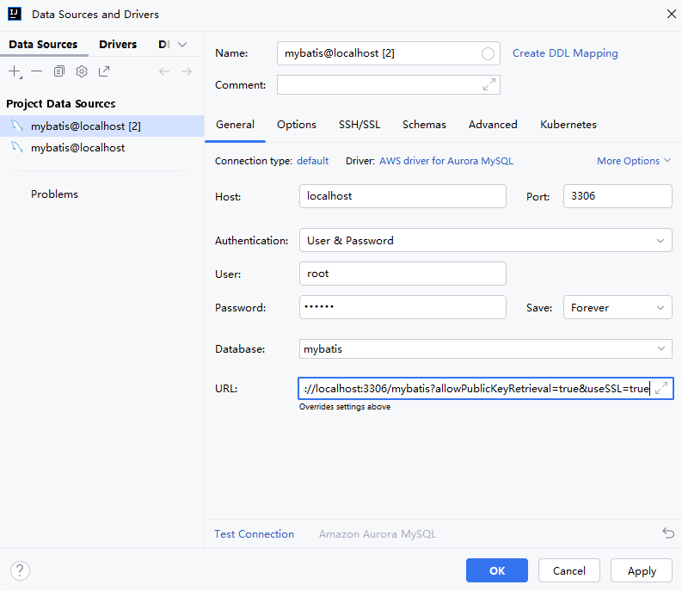Viewport: 682px width, 591px height.
Task: Expand the Database mybatis dropdown
Action: [x=485, y=349]
